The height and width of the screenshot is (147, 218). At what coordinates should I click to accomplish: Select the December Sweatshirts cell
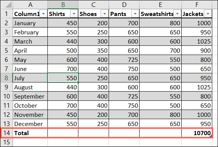coord(161,124)
